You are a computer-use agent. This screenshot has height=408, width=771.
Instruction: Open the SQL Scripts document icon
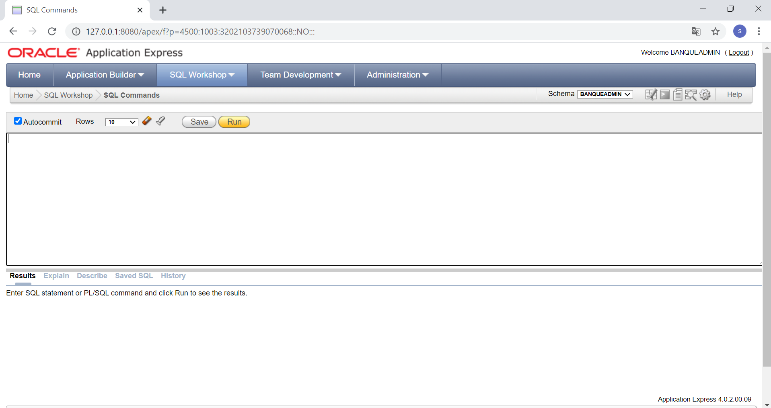[678, 94]
